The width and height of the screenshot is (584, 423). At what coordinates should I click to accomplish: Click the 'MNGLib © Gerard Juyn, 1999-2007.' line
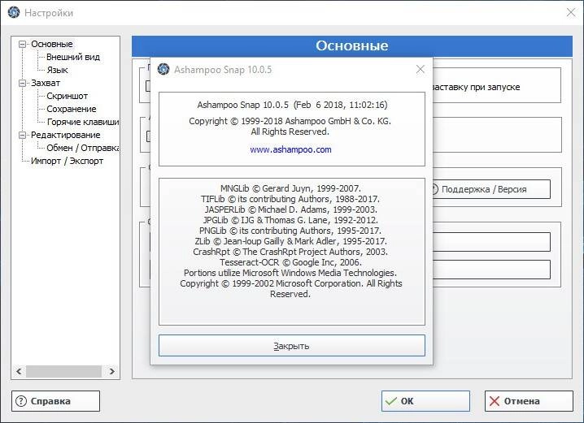click(x=290, y=188)
